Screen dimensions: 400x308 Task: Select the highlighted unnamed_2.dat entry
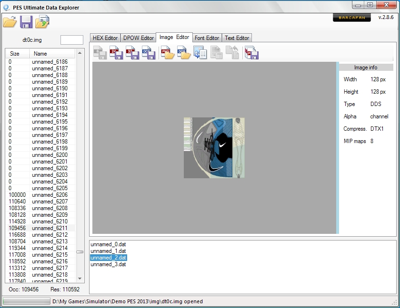(x=108, y=258)
